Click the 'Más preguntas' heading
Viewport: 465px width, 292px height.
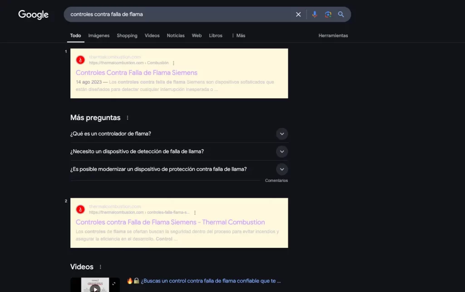95,118
